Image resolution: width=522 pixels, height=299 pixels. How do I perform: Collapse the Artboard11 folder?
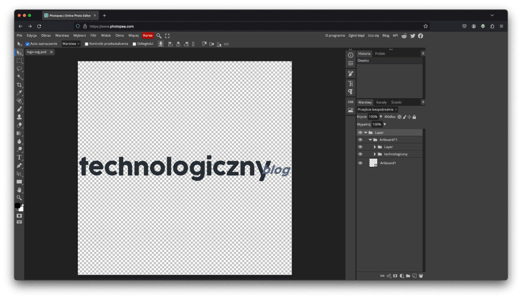(370, 139)
